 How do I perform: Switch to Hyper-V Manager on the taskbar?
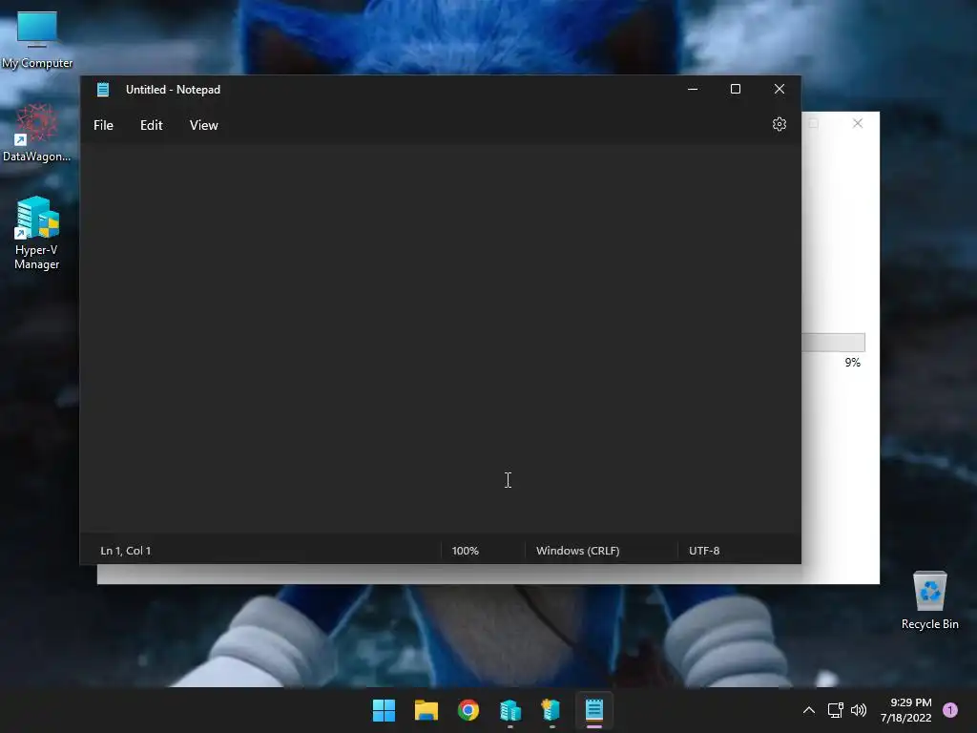click(x=510, y=710)
